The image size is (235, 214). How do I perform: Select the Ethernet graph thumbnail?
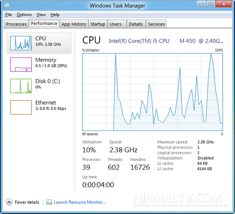21,107
